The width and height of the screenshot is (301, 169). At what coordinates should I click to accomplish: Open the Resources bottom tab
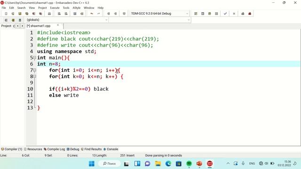point(33,149)
